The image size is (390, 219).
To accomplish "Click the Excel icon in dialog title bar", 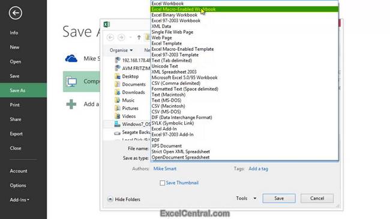I will 107,25.
